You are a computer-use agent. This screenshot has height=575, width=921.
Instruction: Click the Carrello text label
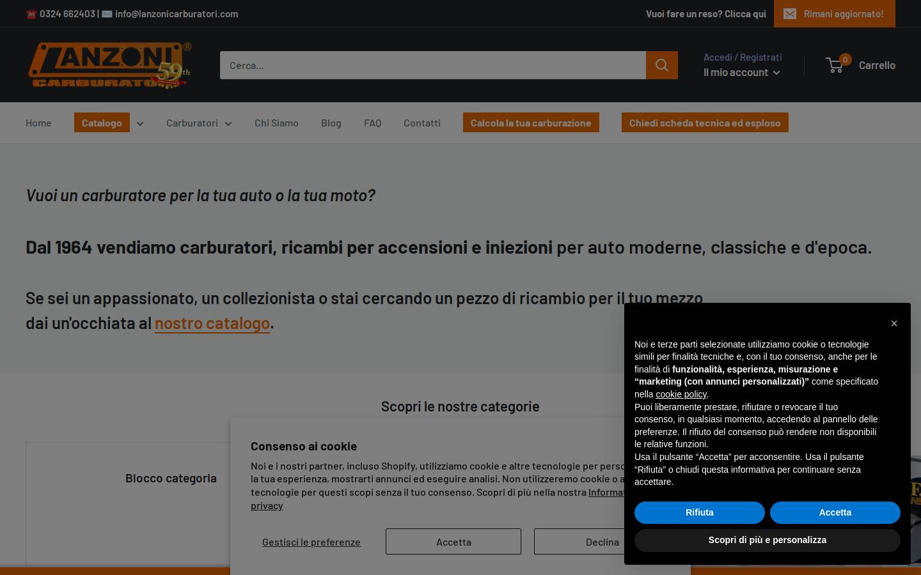click(877, 65)
